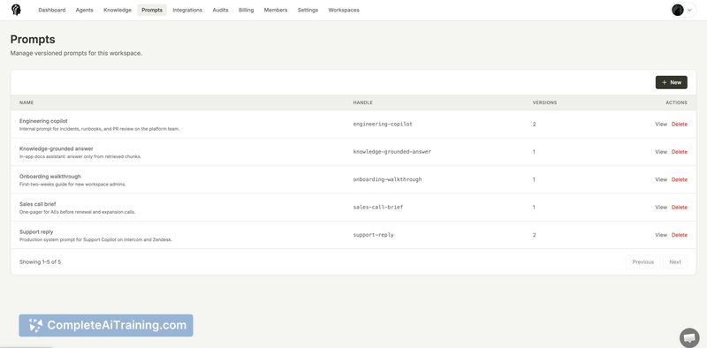Delete the Engineering copilot prompt

click(x=680, y=124)
